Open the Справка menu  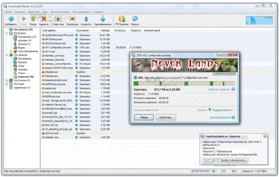tap(98, 12)
